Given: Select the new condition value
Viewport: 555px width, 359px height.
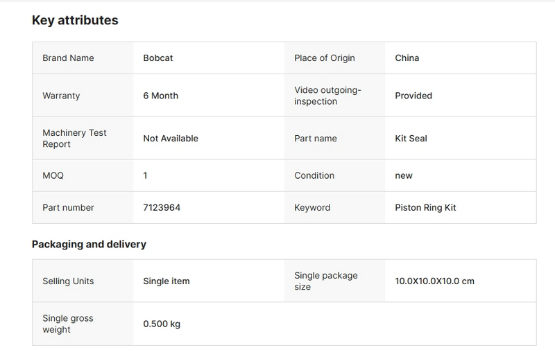Looking at the screenshot, I should click(404, 176).
